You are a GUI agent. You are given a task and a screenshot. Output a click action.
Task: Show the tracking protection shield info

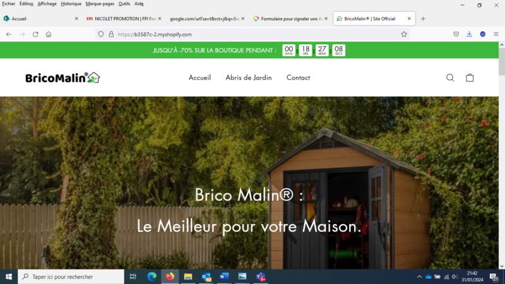click(101, 34)
